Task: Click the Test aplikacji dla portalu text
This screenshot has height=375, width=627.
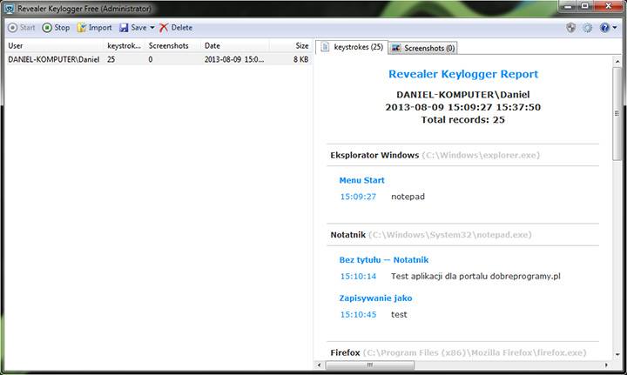Action: pyautogui.click(x=475, y=276)
